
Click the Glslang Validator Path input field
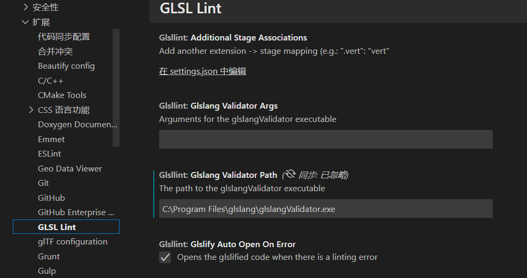(x=326, y=209)
